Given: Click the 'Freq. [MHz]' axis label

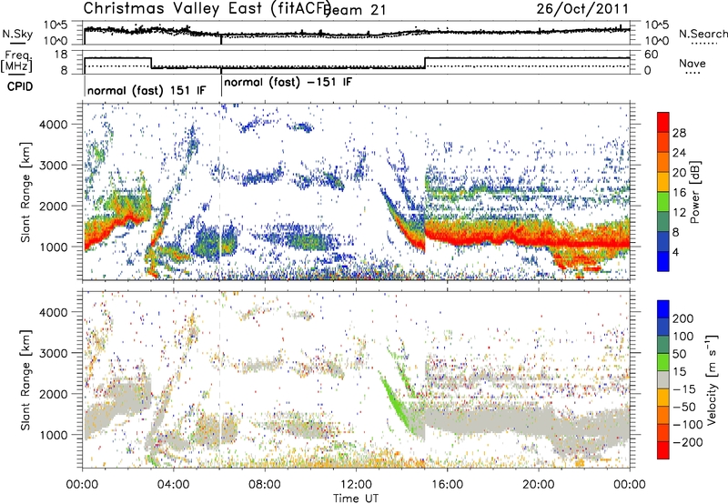Looking at the screenshot, I should click(17, 61).
